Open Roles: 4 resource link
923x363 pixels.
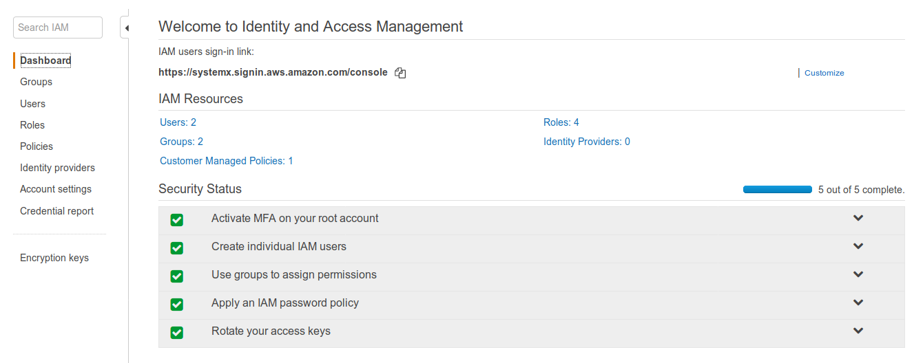click(561, 122)
